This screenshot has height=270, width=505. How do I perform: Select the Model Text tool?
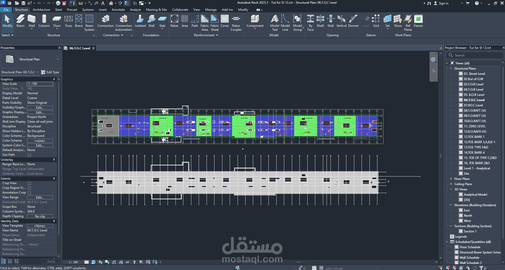[274, 23]
